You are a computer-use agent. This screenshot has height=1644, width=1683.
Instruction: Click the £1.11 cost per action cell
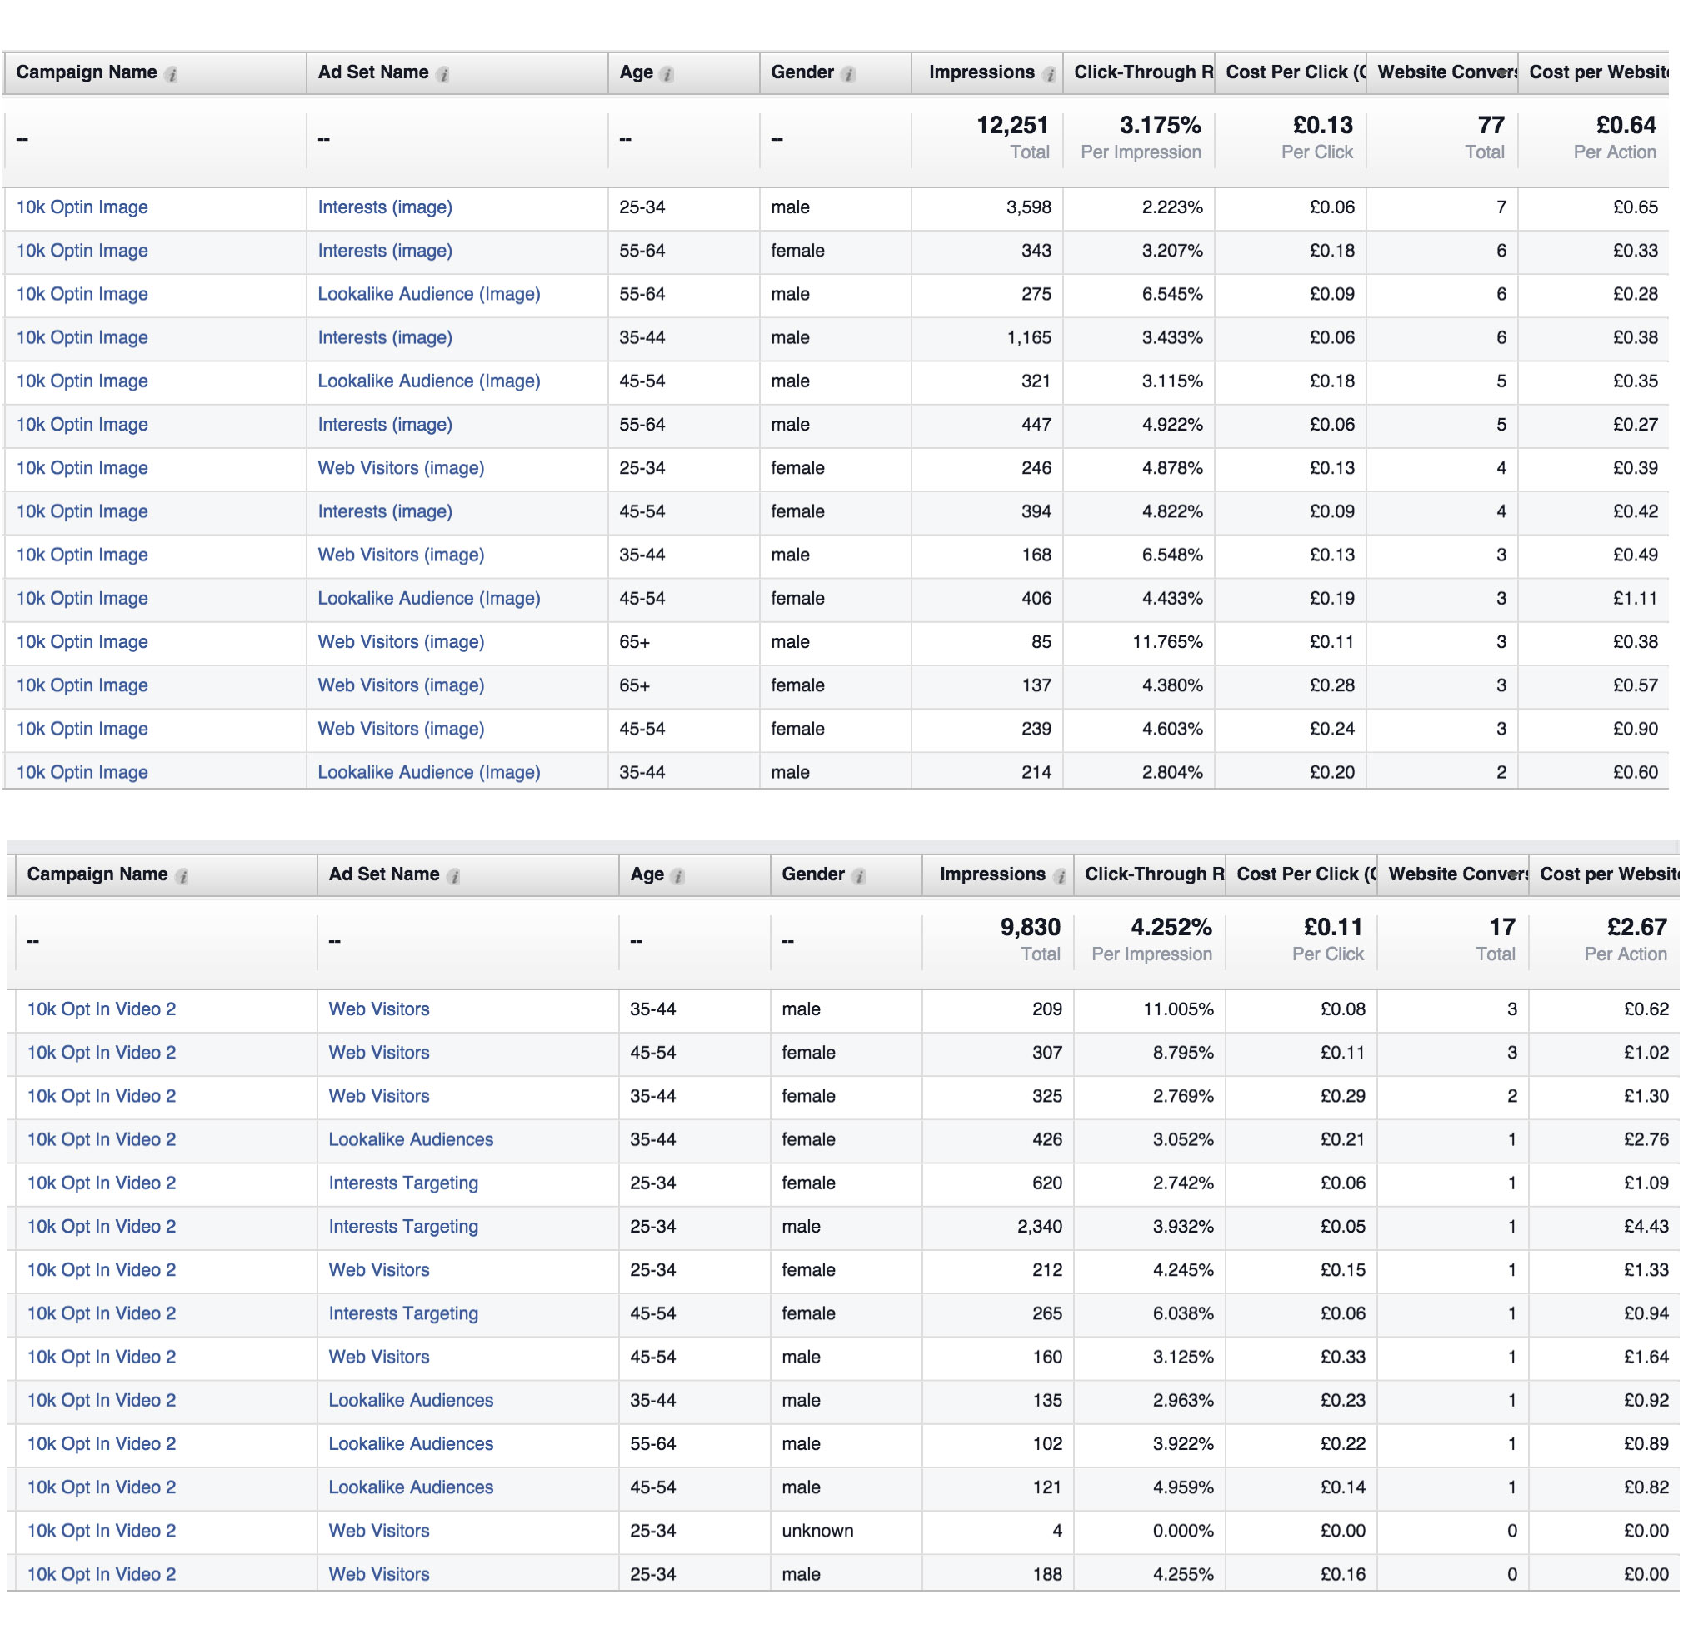click(1635, 598)
